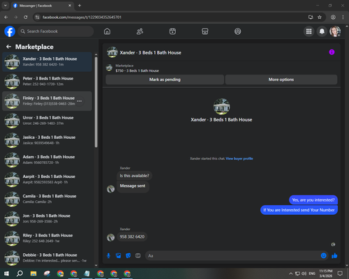Click the browser address bar URL
Viewport: 349px width, 279px height.
pos(82,17)
